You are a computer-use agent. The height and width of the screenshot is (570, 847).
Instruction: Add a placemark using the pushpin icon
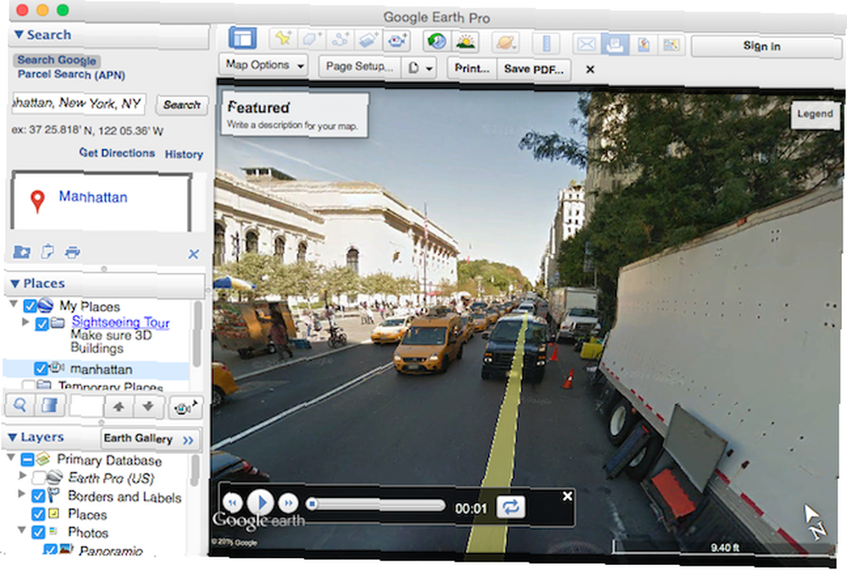[x=283, y=39]
